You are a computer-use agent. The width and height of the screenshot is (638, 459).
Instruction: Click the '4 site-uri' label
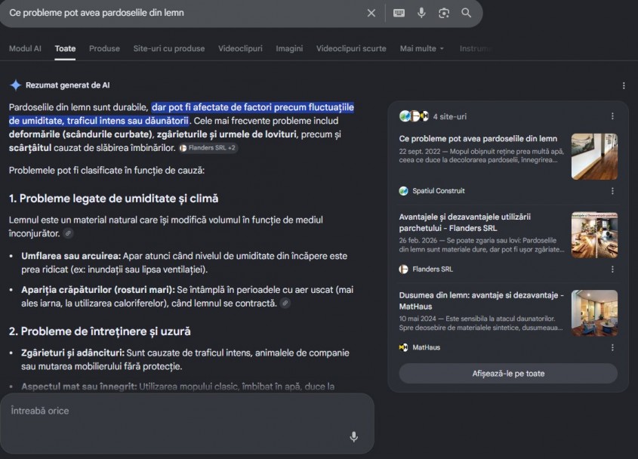449,116
